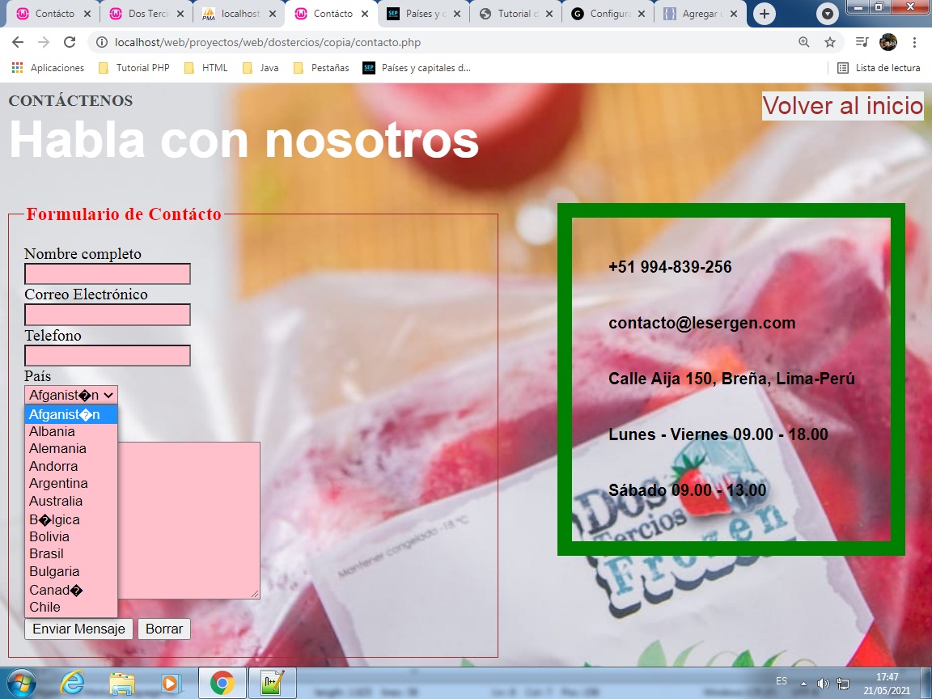The image size is (932, 699).
Task: Click the browser forward arrow
Action: coord(44,42)
